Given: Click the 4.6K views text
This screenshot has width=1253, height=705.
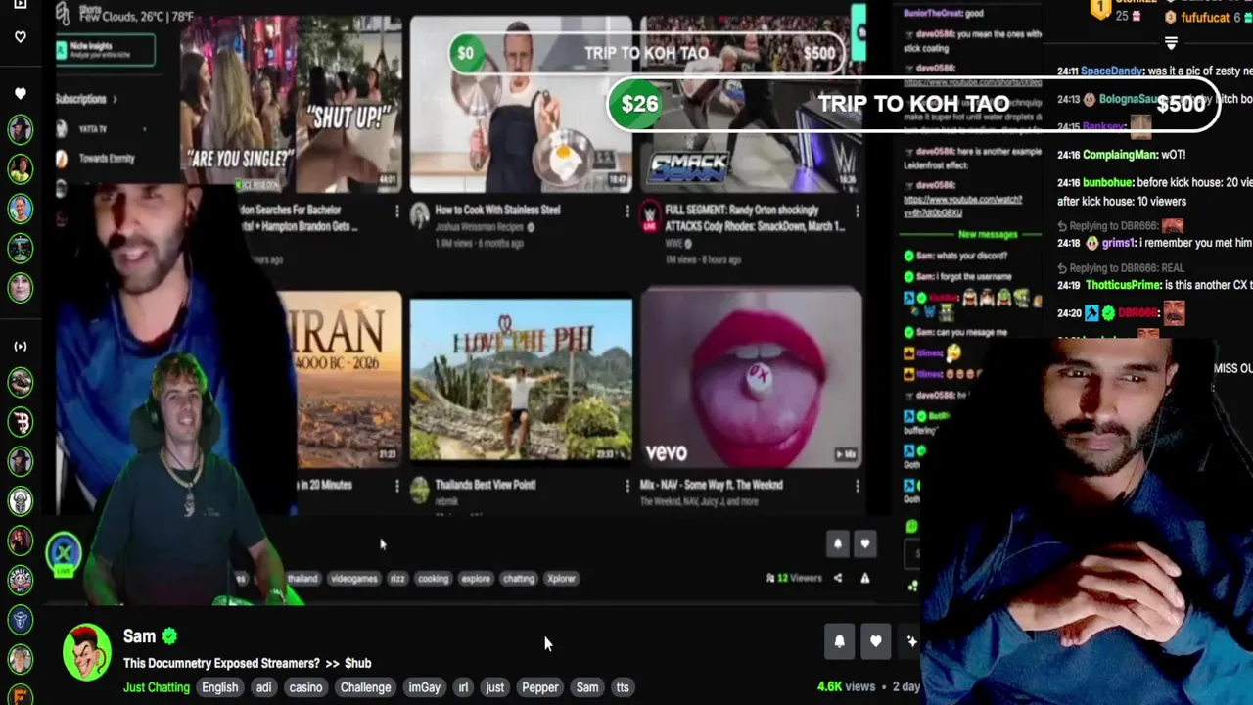Looking at the screenshot, I should tap(846, 686).
